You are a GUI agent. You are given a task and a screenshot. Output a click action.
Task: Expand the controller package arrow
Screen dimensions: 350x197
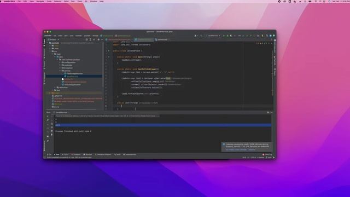[60, 65]
